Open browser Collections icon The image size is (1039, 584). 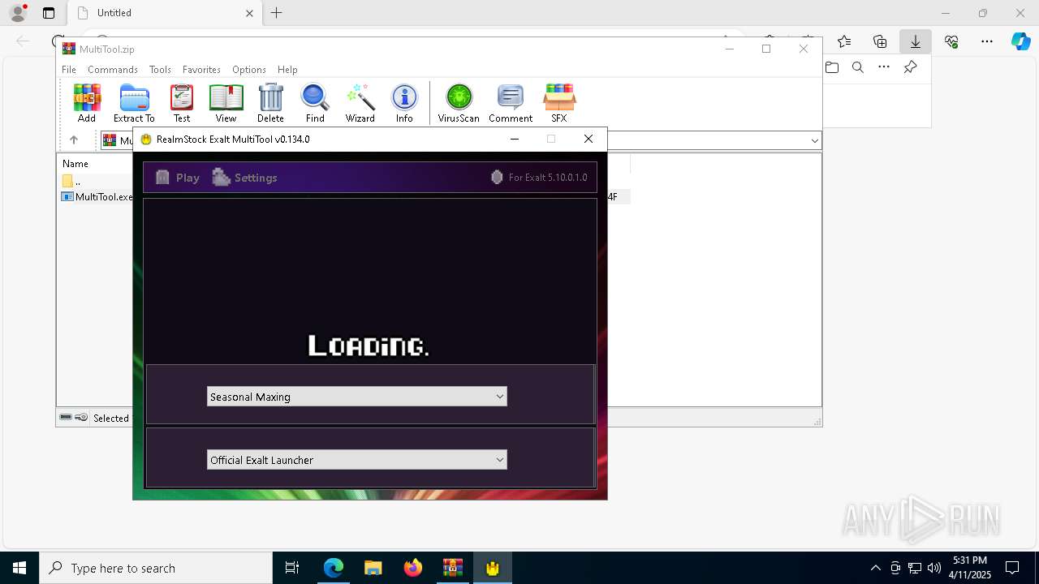pos(880,41)
